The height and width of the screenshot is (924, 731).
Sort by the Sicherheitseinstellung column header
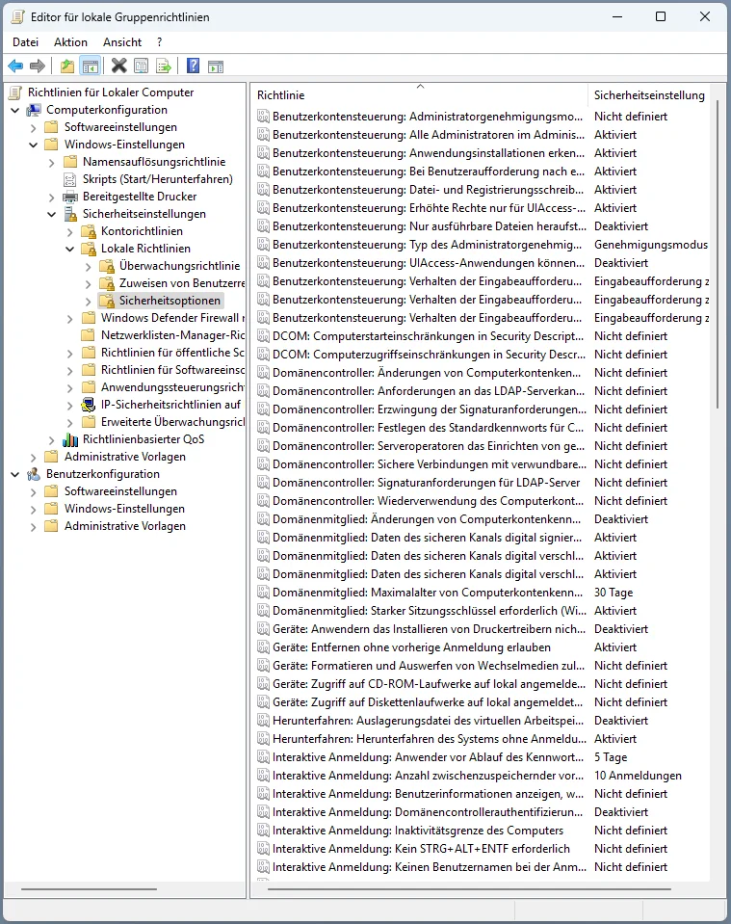[x=649, y=94]
